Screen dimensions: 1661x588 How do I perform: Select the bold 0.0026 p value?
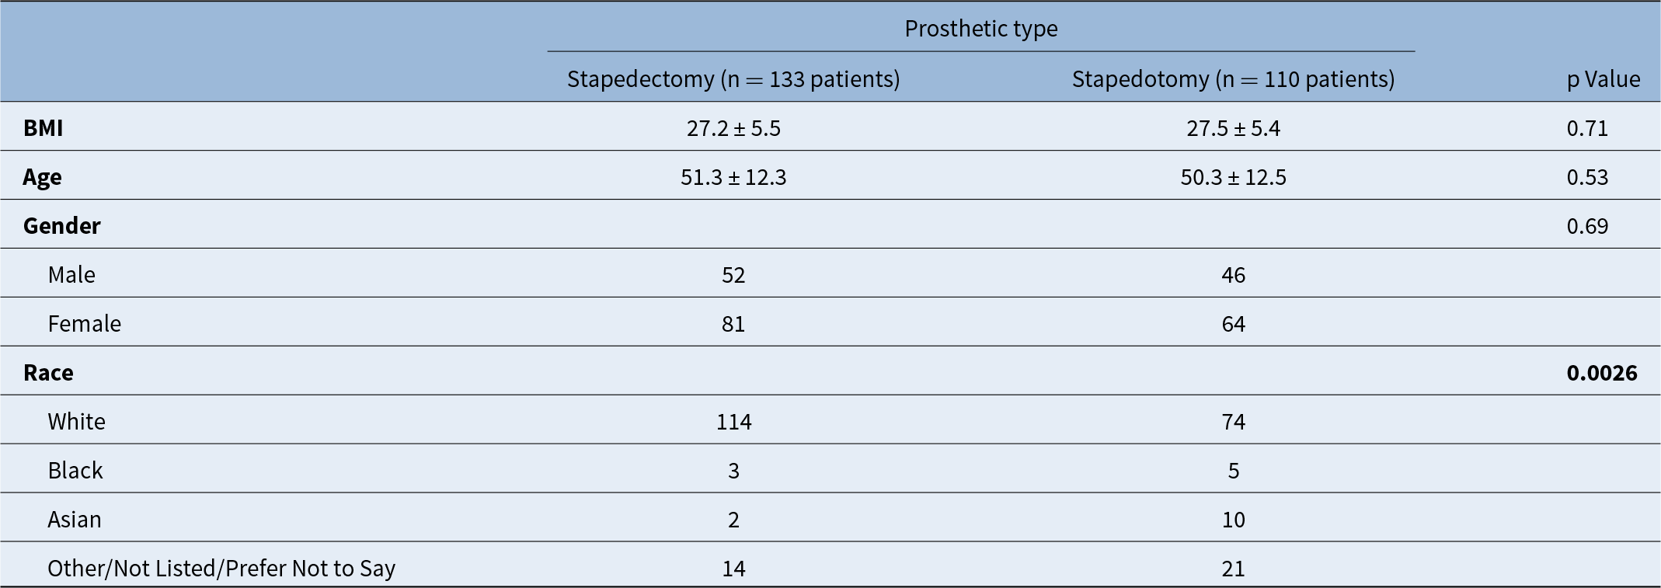[x=1601, y=373]
